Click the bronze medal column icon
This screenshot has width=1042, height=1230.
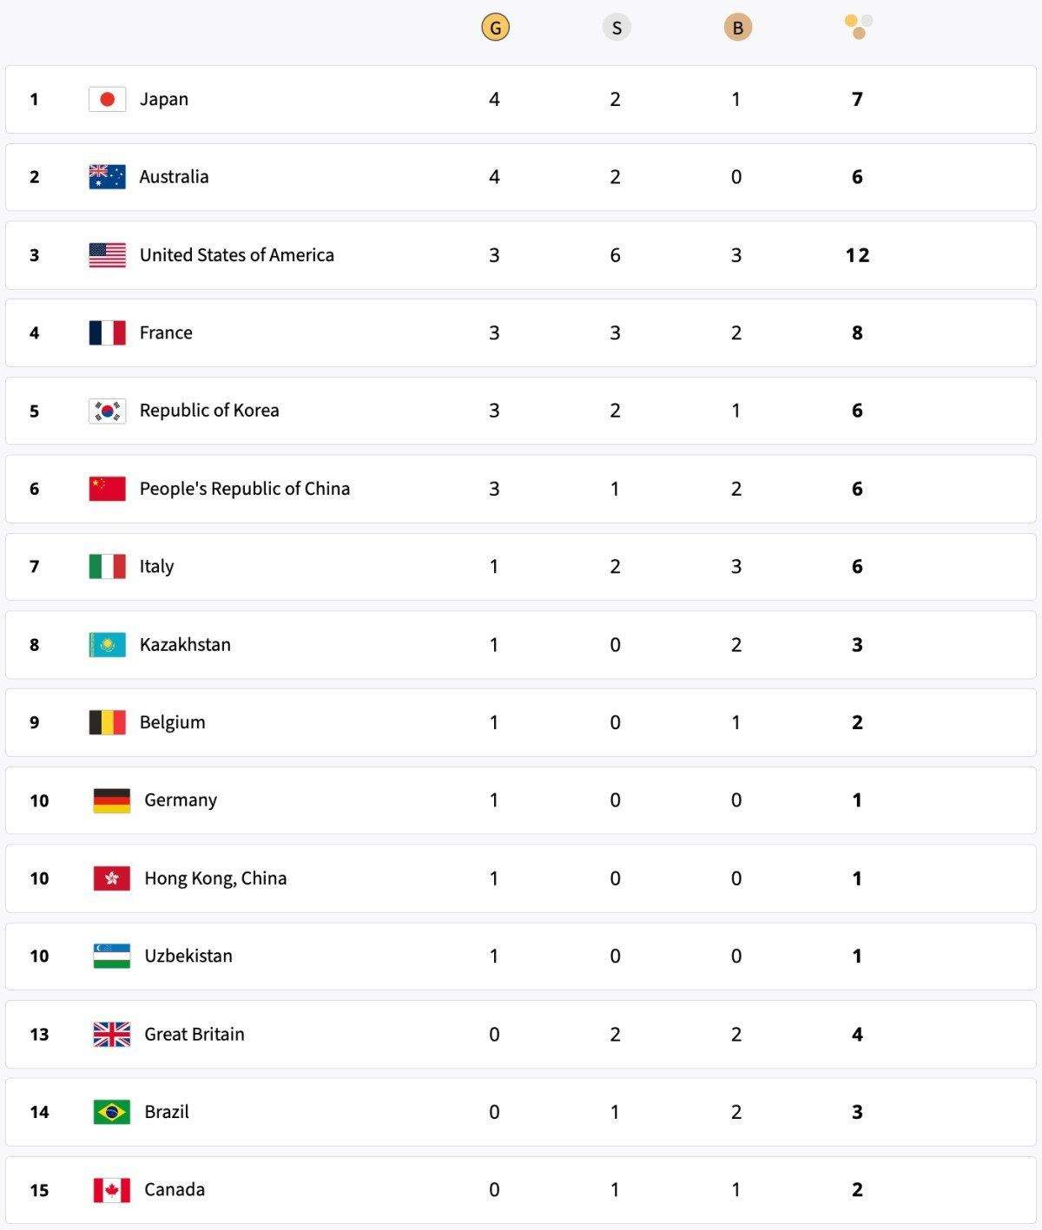(x=737, y=28)
